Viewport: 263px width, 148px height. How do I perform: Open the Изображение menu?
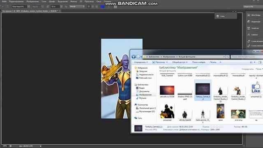pyautogui.click(x=32, y=1)
